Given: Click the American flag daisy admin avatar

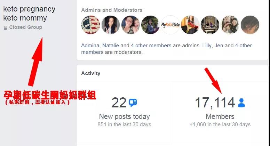Looking at the screenshot, I should 90,25.
